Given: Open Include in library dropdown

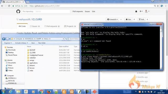Looking at the screenshot, I should pyautogui.click(x=22, y=43).
